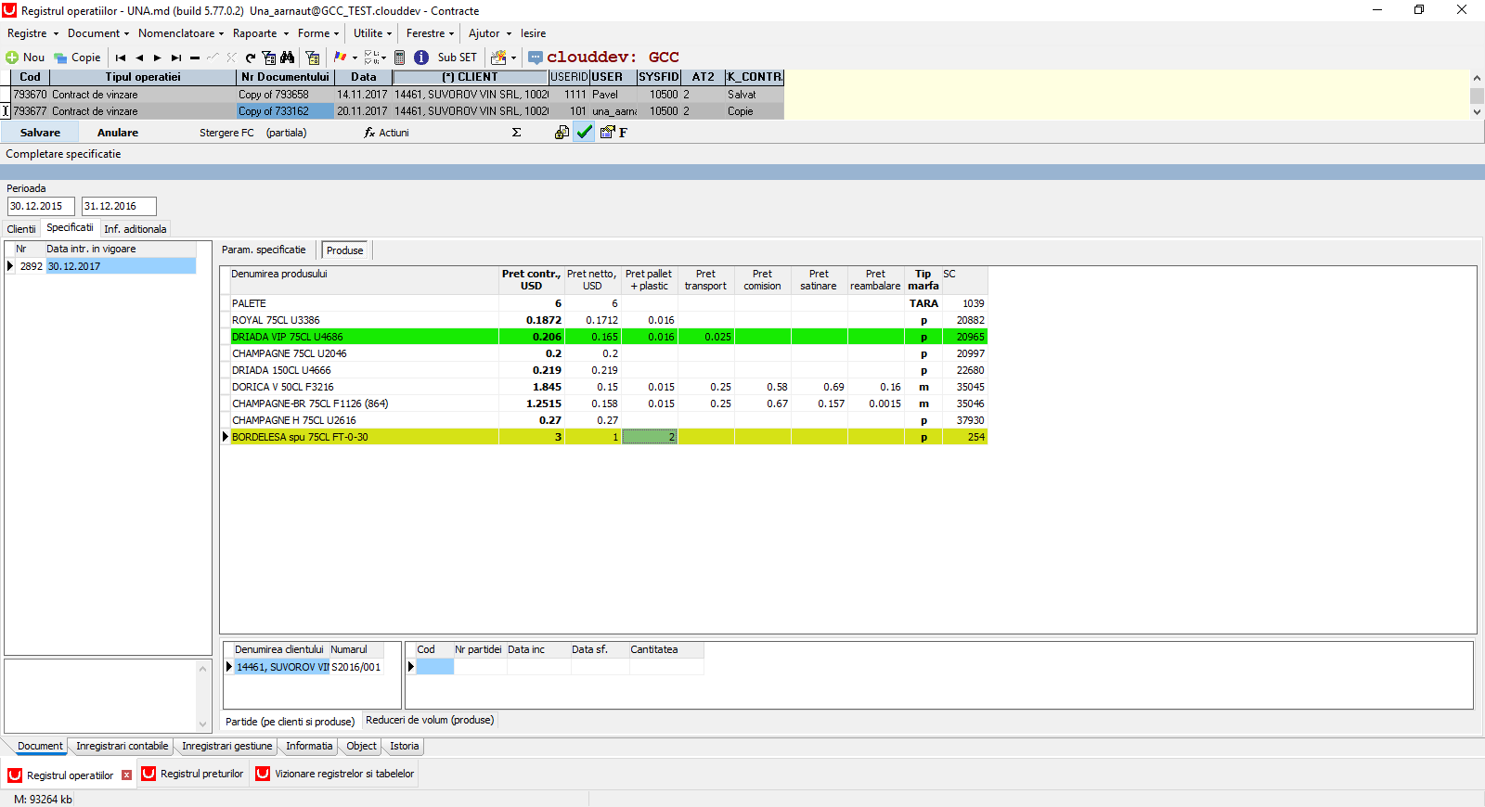Click the chat bubble icon before clouddev
The image size is (1485, 807).
(x=536, y=58)
